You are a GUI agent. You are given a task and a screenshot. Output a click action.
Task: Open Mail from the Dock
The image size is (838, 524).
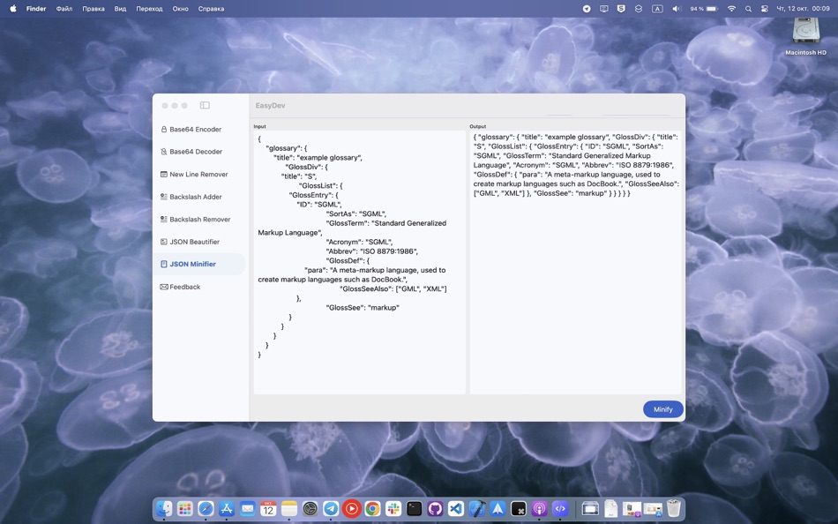tap(248, 508)
